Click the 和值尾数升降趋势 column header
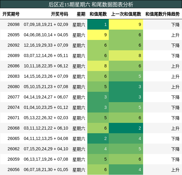Image resolution: width=182 pixels, height=175 pixels. pos(162,14)
